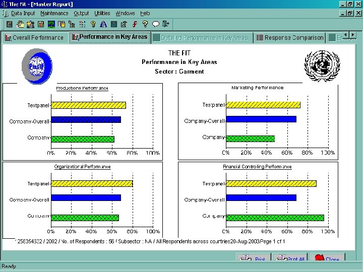Image resolution: width=363 pixels, height=272 pixels.
Task: Open the Output menu
Action: pyautogui.click(x=81, y=14)
